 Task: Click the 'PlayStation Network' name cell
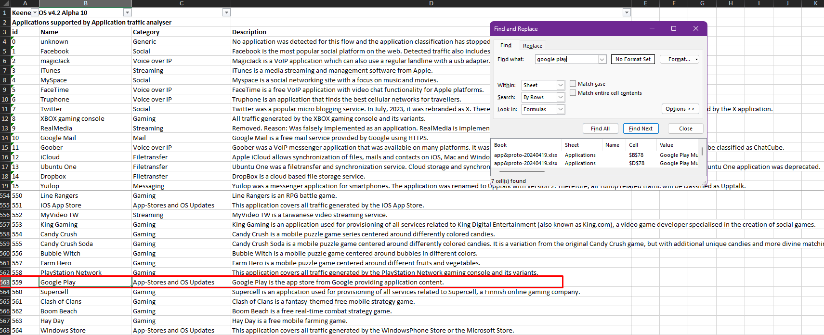86,272
